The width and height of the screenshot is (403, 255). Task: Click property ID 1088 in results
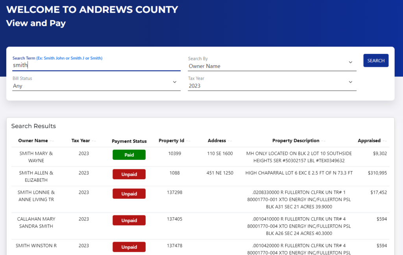(174, 173)
